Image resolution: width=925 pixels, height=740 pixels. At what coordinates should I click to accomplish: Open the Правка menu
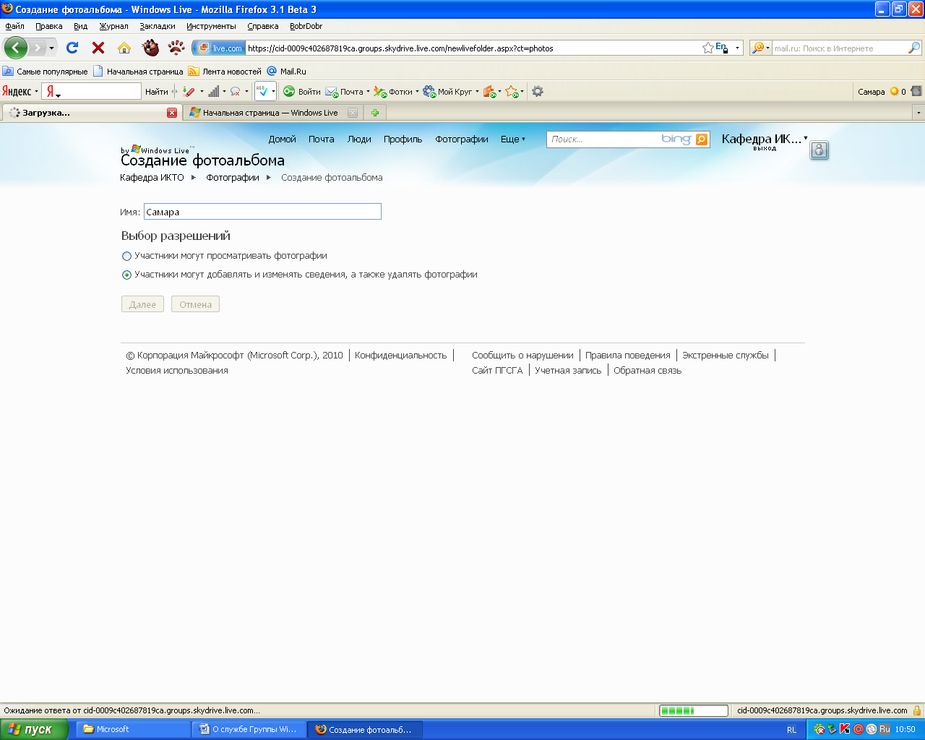click(x=49, y=26)
